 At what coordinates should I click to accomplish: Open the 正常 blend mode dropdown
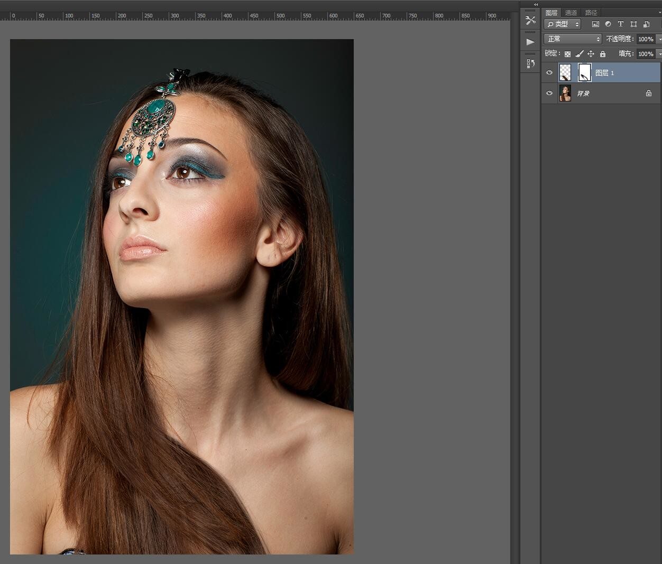point(573,39)
